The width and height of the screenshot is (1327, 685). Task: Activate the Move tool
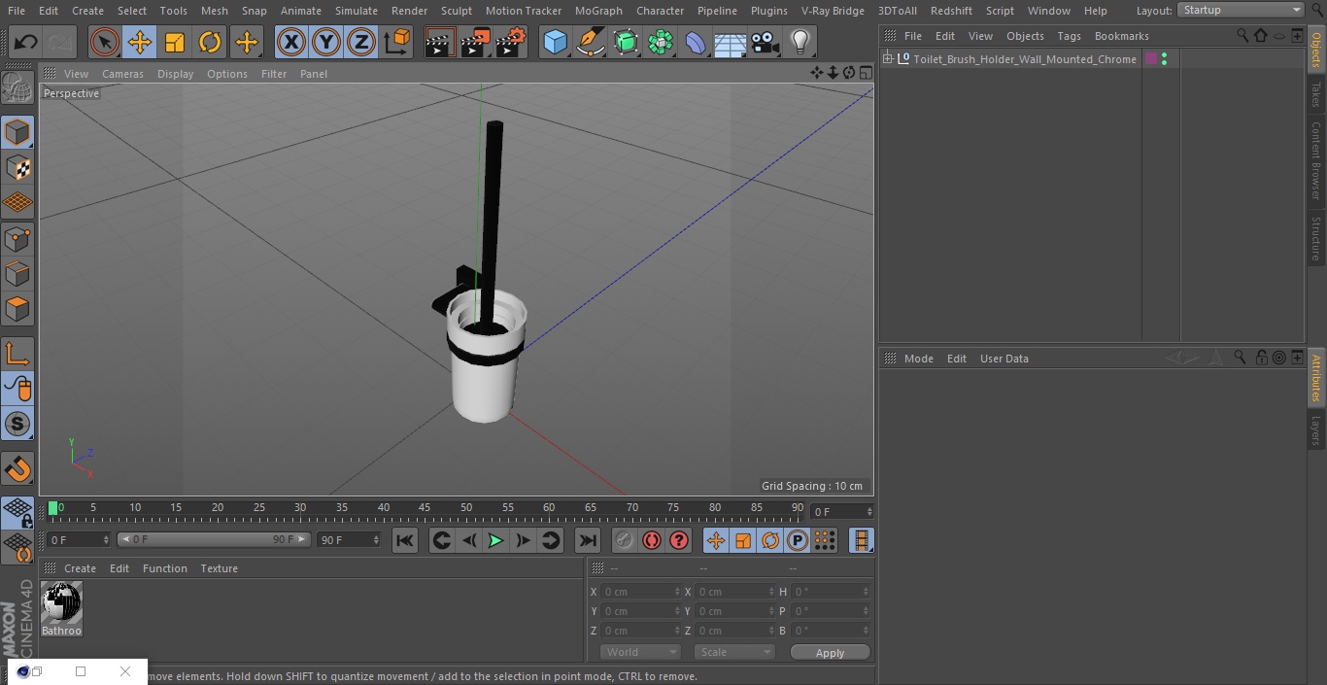(x=140, y=42)
